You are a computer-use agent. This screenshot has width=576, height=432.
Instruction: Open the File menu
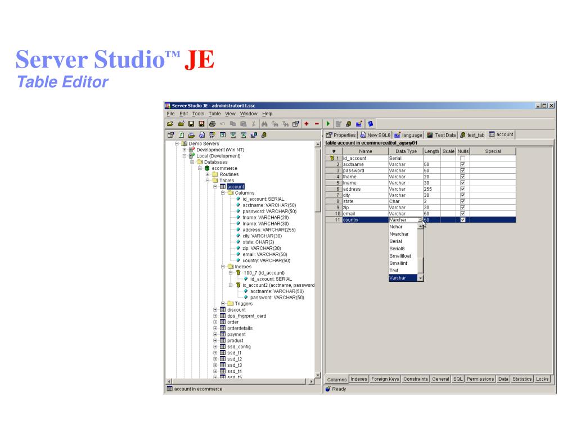(171, 114)
